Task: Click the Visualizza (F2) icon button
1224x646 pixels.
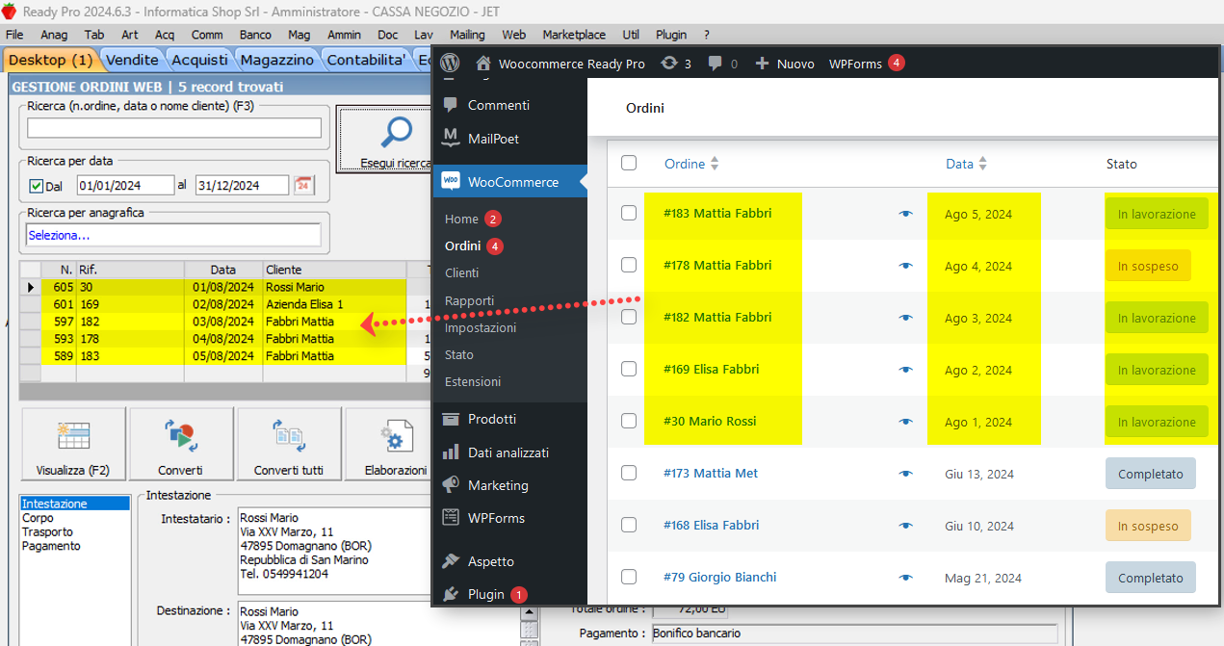Action: (x=73, y=444)
